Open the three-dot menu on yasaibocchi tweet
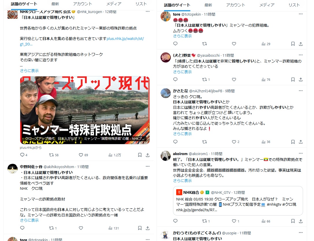The width and height of the screenshot is (314, 241). pos(301,55)
